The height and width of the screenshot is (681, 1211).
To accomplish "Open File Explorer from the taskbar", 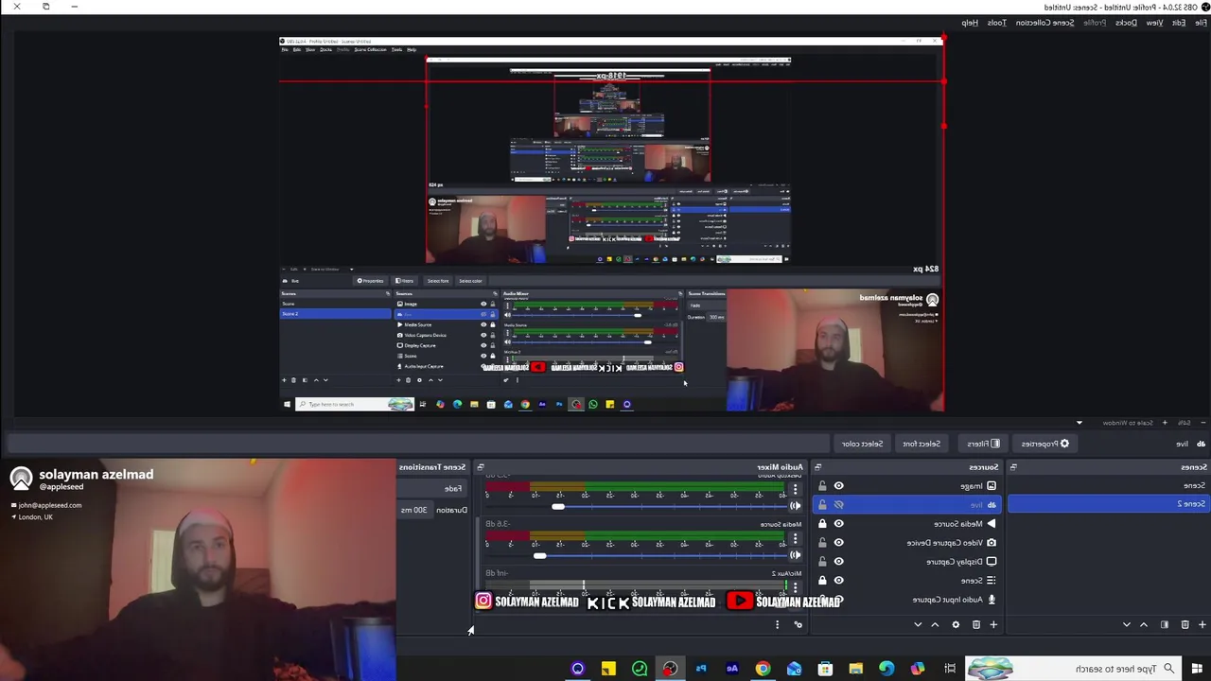I will (x=855, y=669).
